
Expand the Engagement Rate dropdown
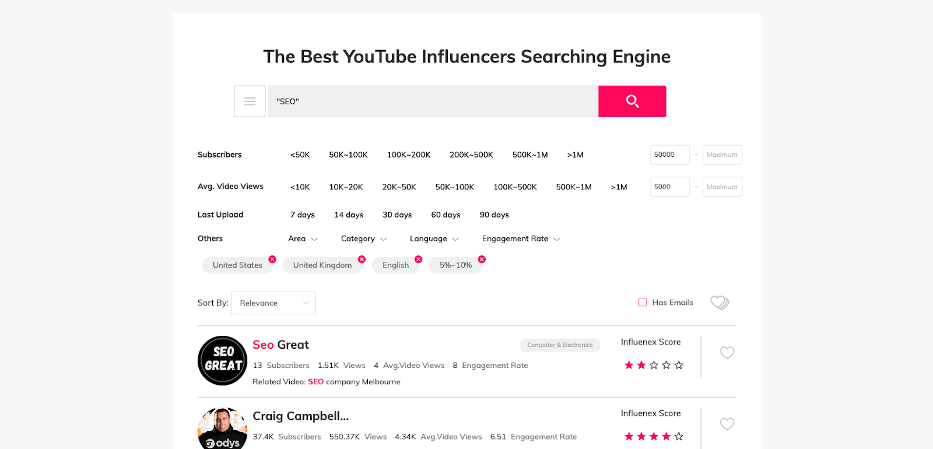pyautogui.click(x=521, y=238)
